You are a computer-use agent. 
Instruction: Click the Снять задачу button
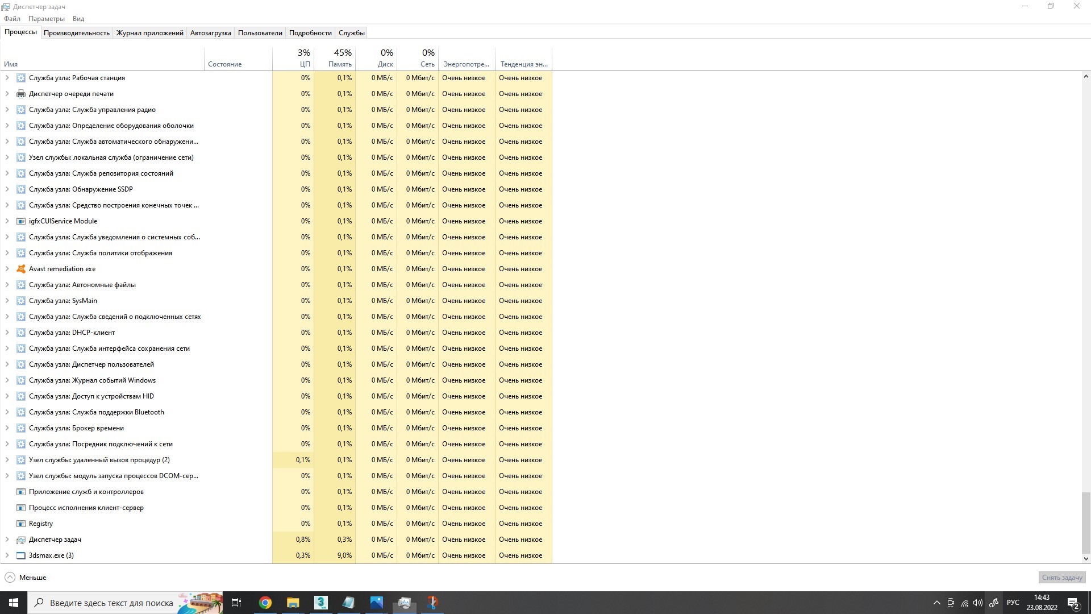point(1061,578)
